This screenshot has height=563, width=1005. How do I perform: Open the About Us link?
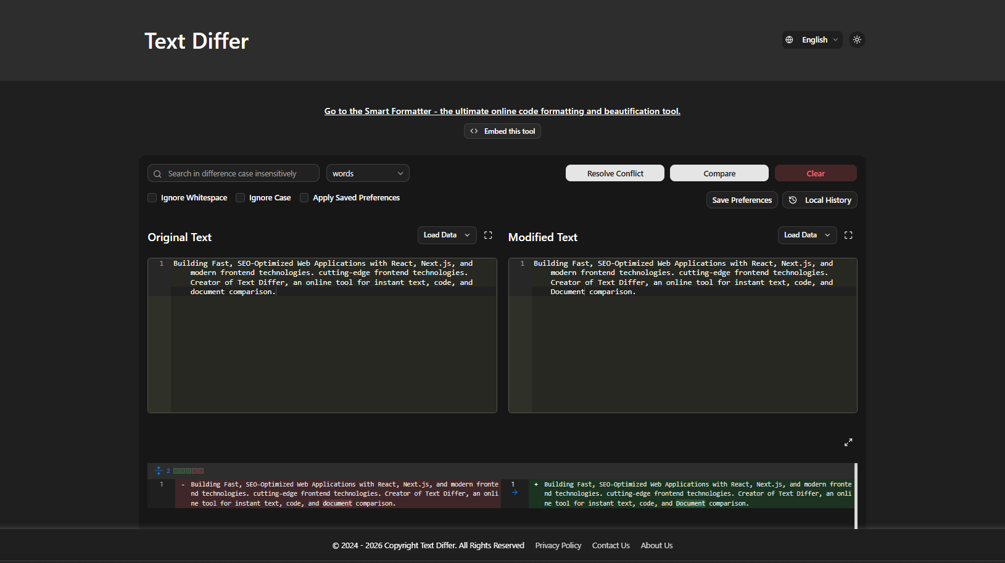click(656, 545)
